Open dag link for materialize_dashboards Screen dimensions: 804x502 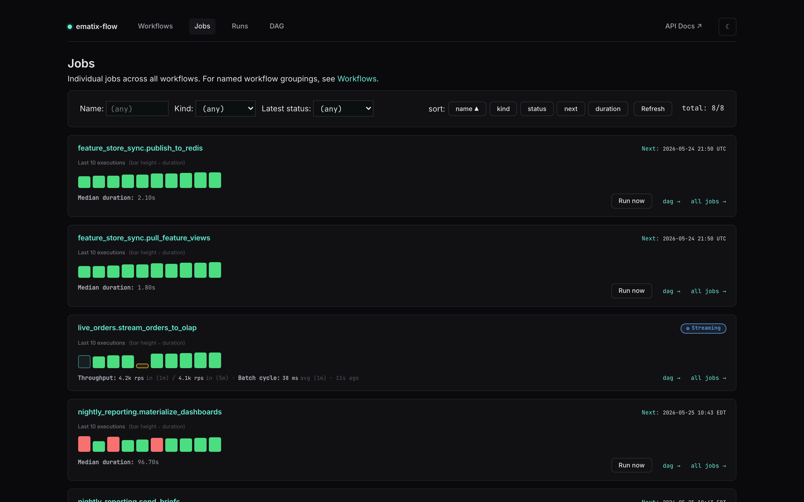pos(671,466)
